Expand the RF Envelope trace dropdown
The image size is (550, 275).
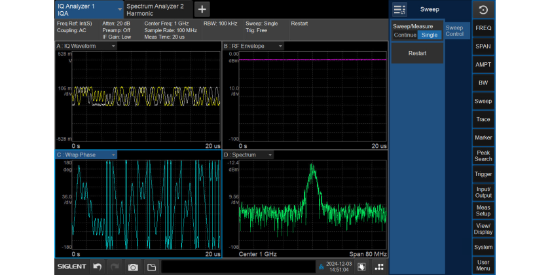(x=280, y=46)
